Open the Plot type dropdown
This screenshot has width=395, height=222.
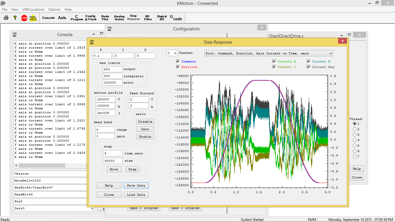[331, 53]
